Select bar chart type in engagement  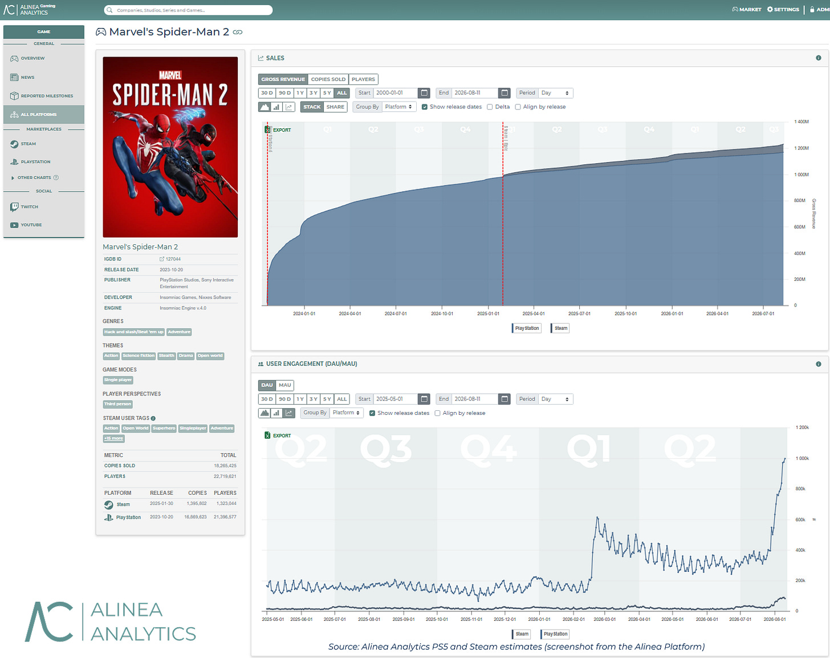[276, 413]
